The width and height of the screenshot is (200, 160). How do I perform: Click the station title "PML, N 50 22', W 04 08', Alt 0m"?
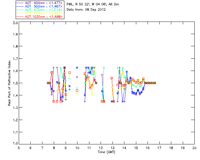point(93,4)
